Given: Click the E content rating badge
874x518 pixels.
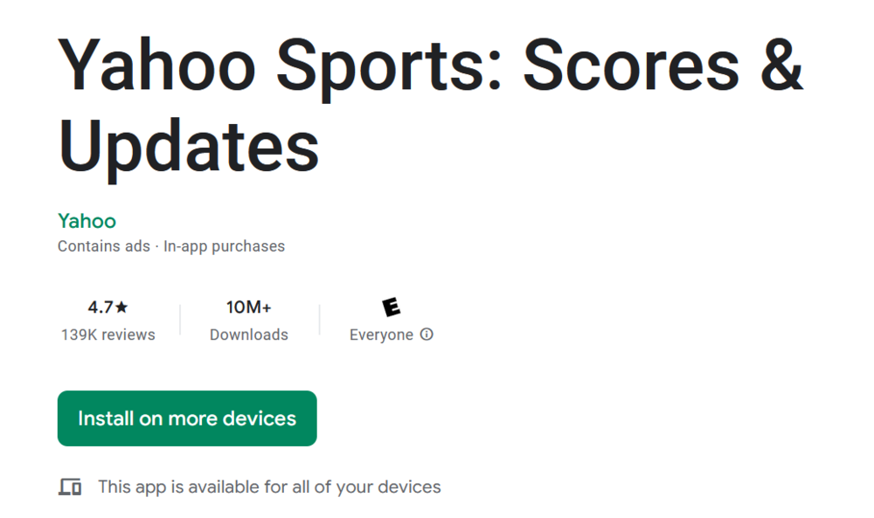Looking at the screenshot, I should (x=392, y=307).
